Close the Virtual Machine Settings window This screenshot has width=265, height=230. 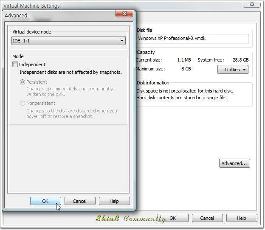click(252, 4)
